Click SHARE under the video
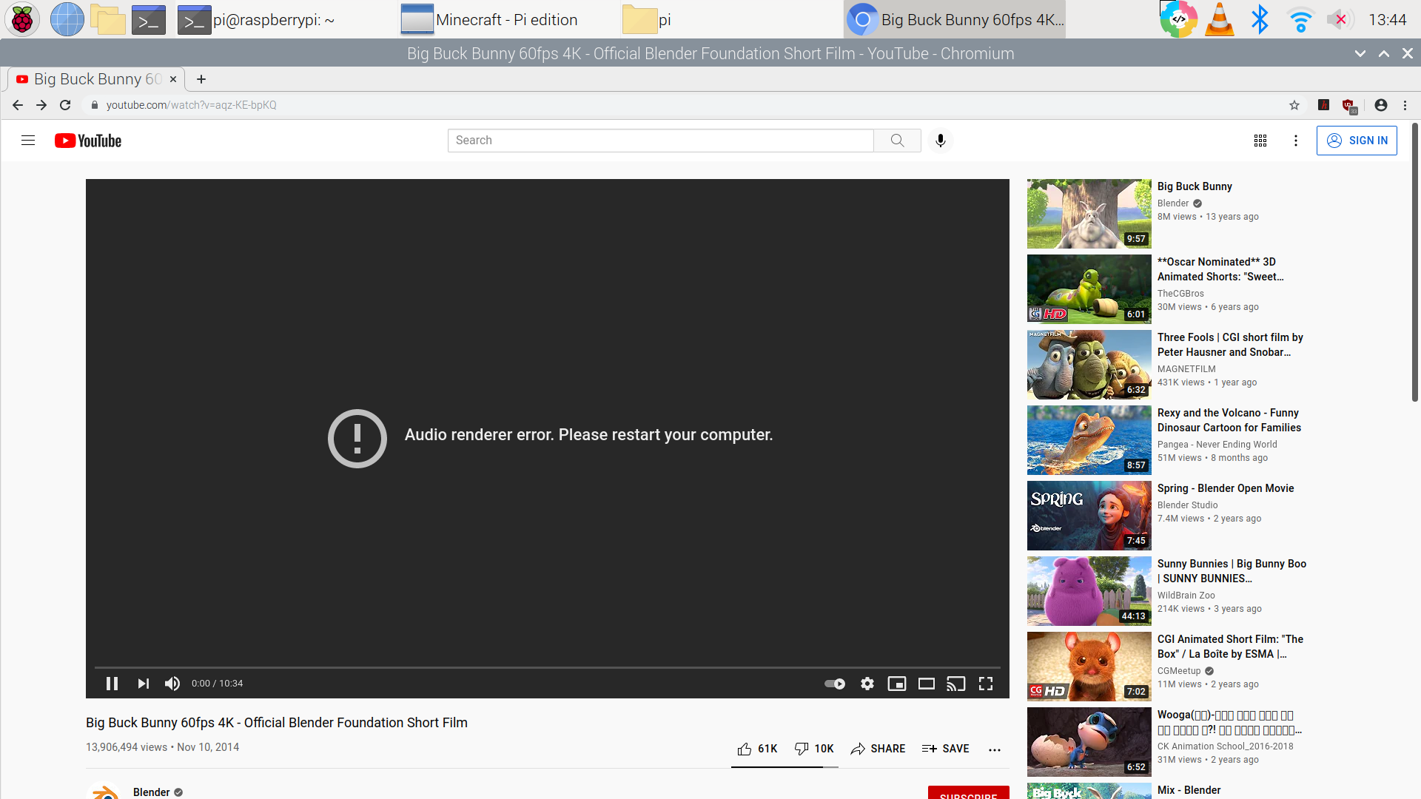 click(x=878, y=749)
